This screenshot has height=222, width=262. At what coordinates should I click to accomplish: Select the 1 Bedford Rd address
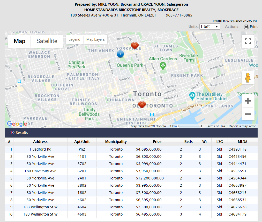click(x=40, y=149)
